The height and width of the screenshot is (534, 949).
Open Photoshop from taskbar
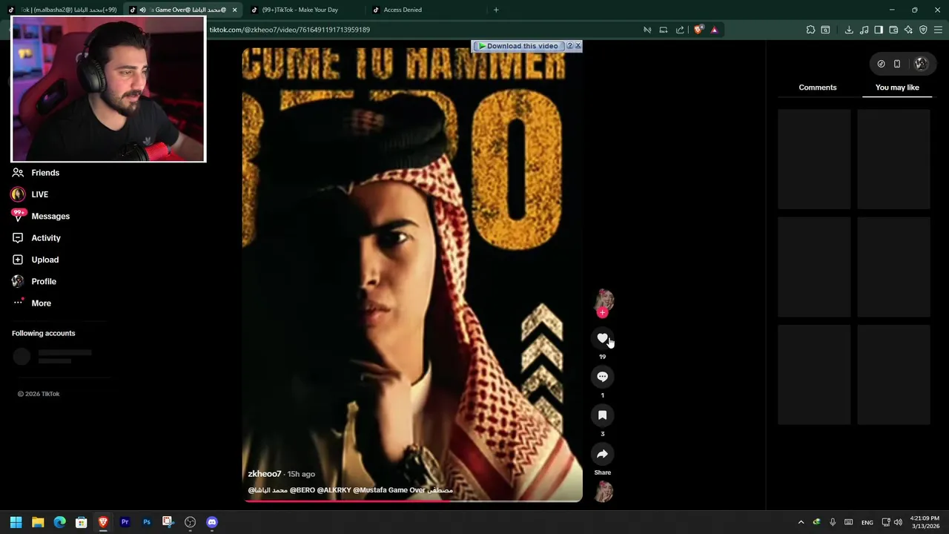click(147, 522)
